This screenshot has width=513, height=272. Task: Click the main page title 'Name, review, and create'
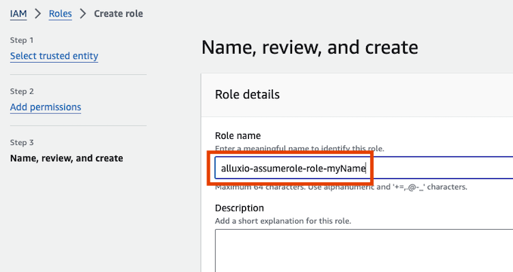[x=309, y=48]
